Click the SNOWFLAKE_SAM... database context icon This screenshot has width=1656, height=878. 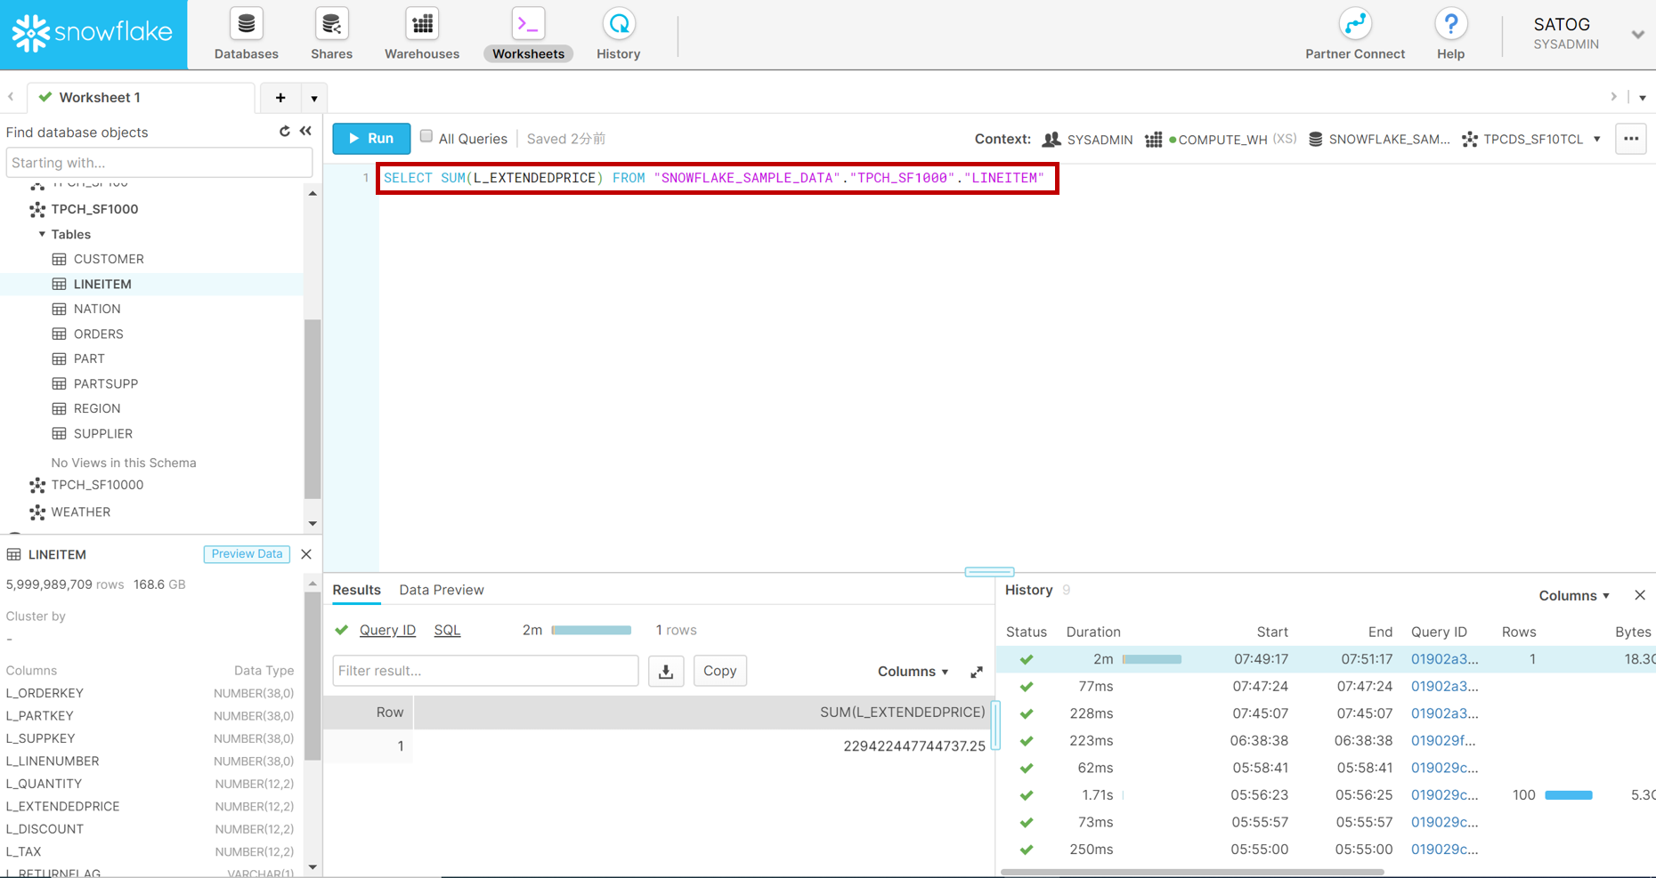pos(1315,139)
